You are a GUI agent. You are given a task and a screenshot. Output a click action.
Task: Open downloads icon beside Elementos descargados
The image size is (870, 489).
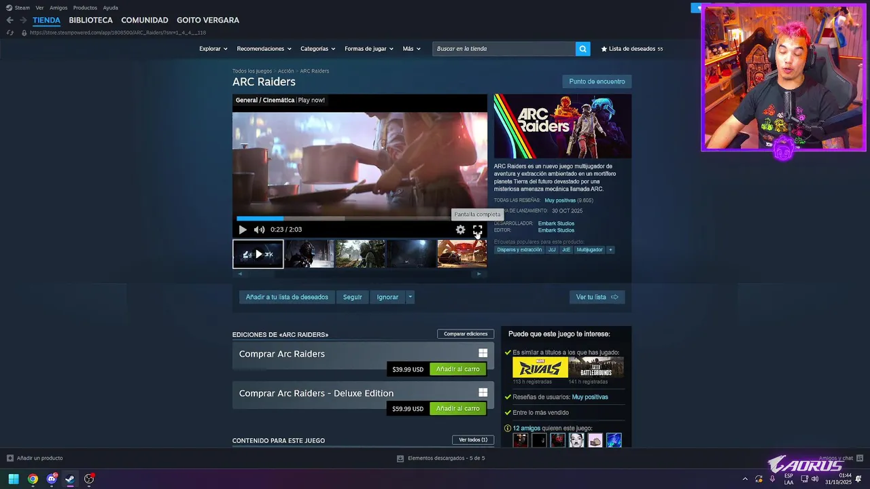coord(400,458)
